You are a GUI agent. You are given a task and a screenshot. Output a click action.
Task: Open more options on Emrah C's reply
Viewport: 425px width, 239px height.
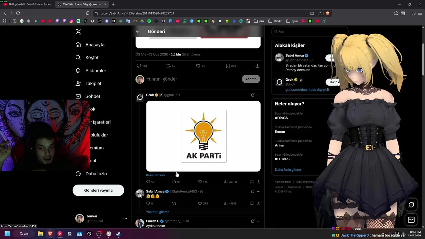(x=259, y=221)
